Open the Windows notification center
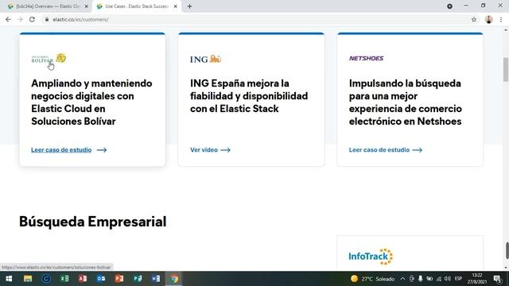This screenshot has height=286, width=509. [498, 279]
